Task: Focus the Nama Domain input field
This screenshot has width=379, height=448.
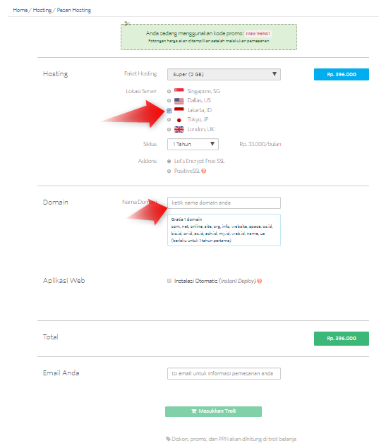Action: [224, 202]
